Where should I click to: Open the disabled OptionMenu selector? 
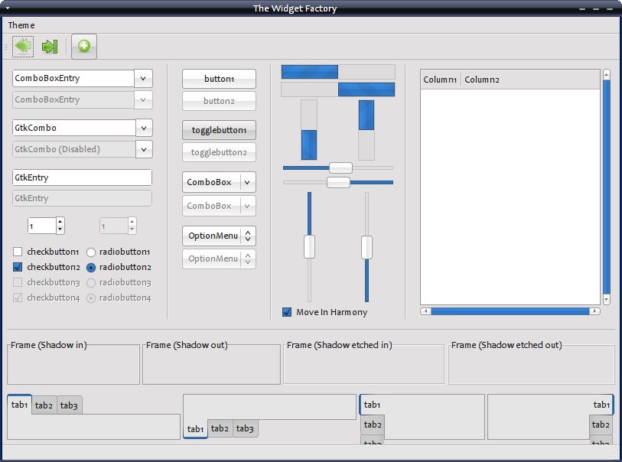[x=219, y=259]
